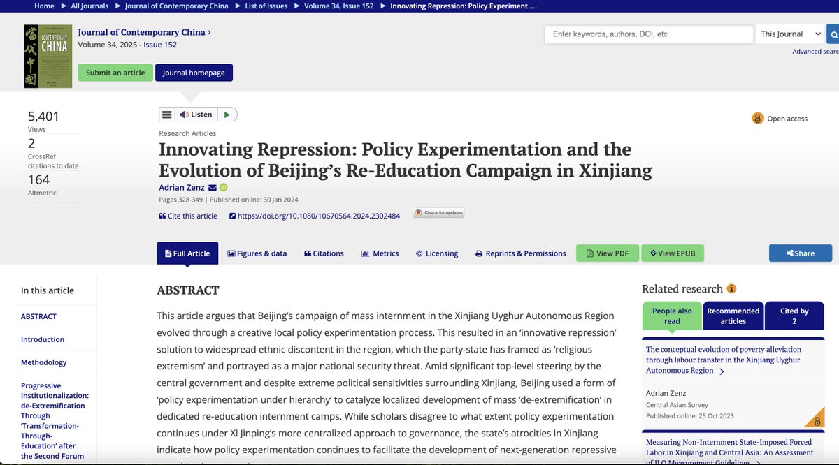This screenshot has width=839, height=465.
Task: Click the Share button
Action: click(801, 253)
